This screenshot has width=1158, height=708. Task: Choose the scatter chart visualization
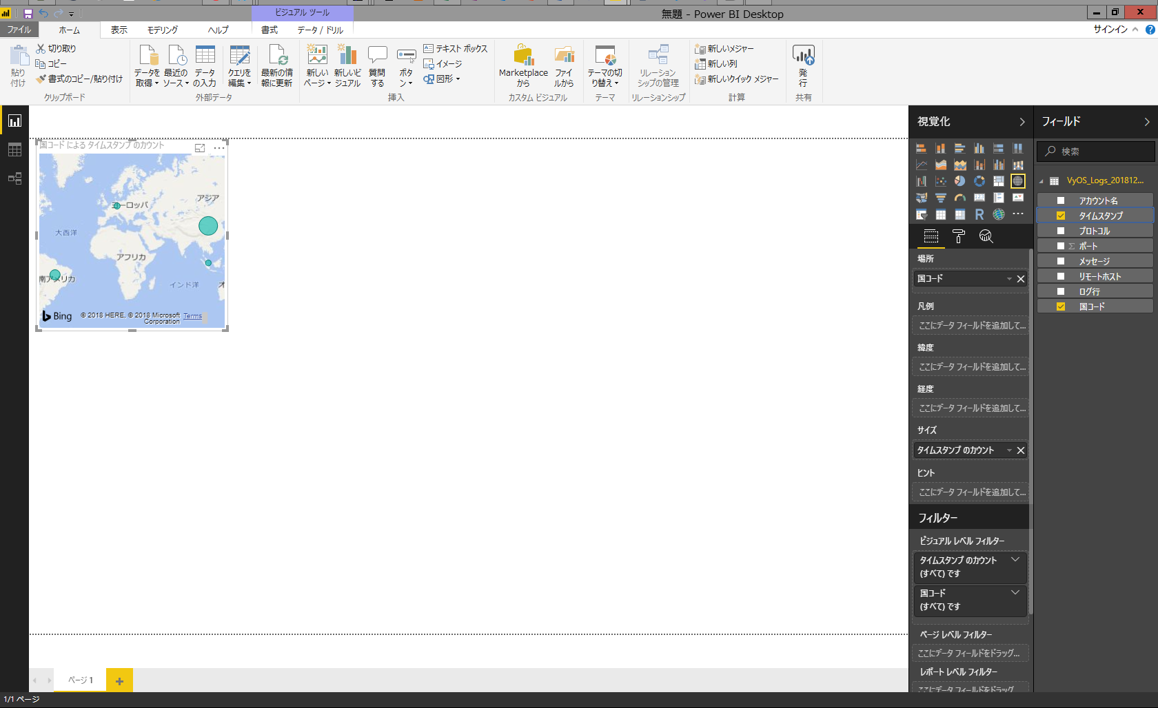(941, 181)
